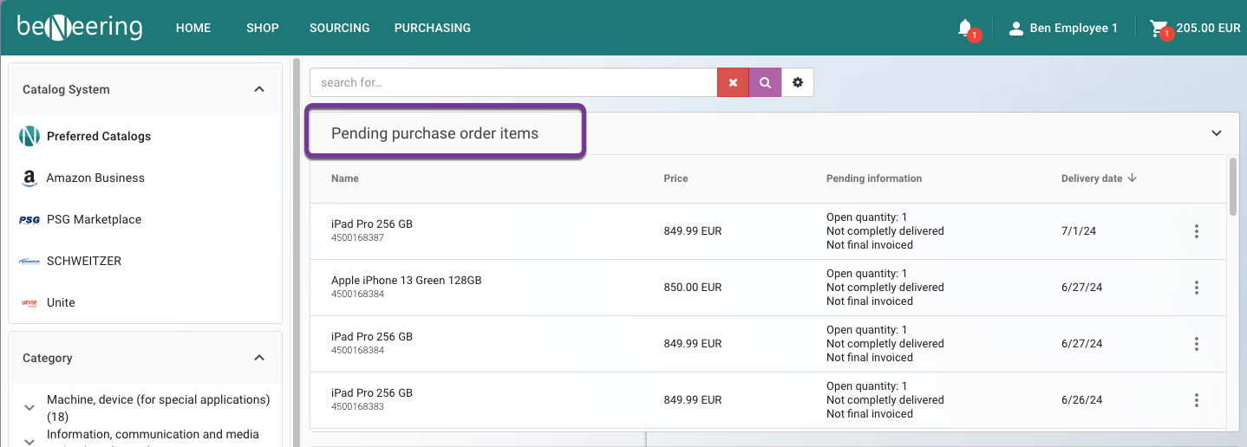Select the PSG Marketplace catalog
1247x447 pixels.
pos(94,219)
